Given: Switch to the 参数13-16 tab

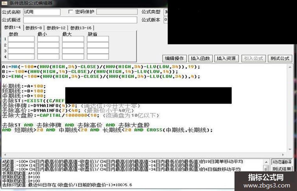Looking at the screenshot, I should tap(81, 28).
